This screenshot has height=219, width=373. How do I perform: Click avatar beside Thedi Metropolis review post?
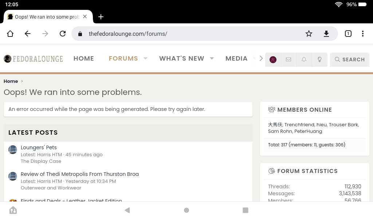tap(13, 176)
